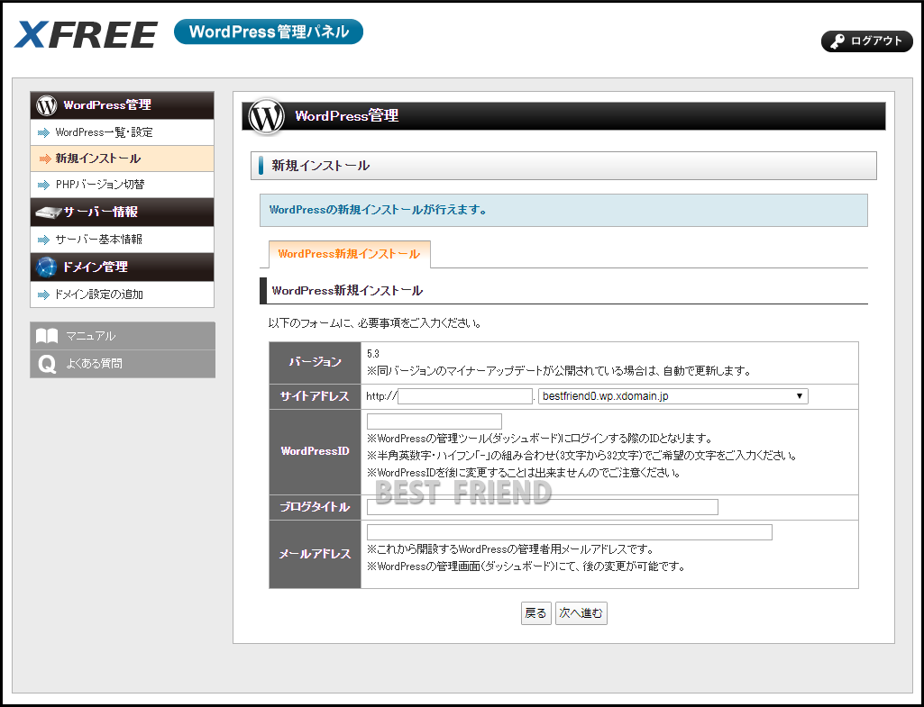Screen dimensions: 924x707
Task: Click the key icon on ログアウト
Action: (x=837, y=41)
